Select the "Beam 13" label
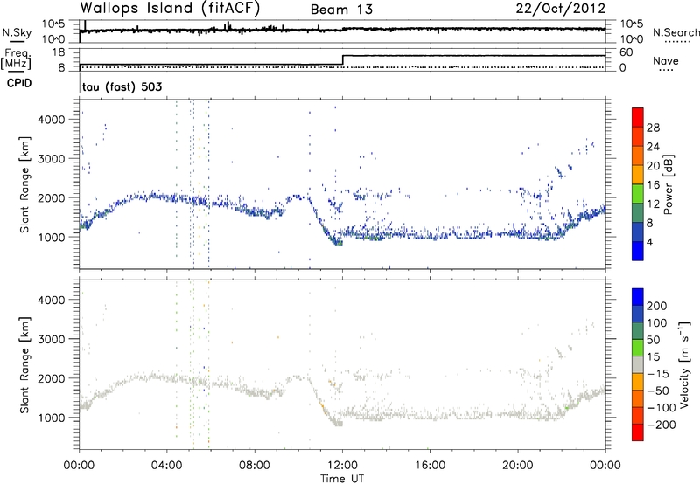 [x=341, y=10]
